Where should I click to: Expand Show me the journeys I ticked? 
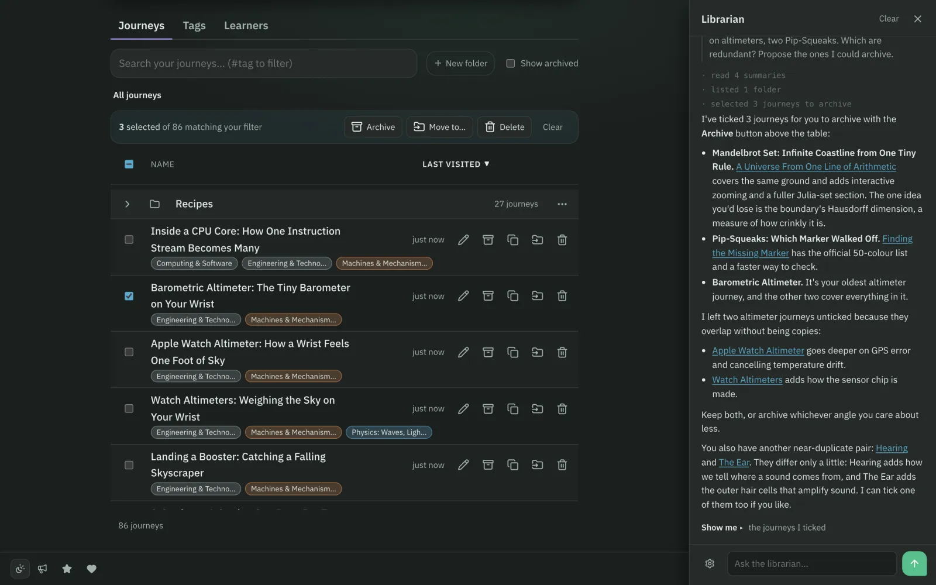(x=763, y=528)
